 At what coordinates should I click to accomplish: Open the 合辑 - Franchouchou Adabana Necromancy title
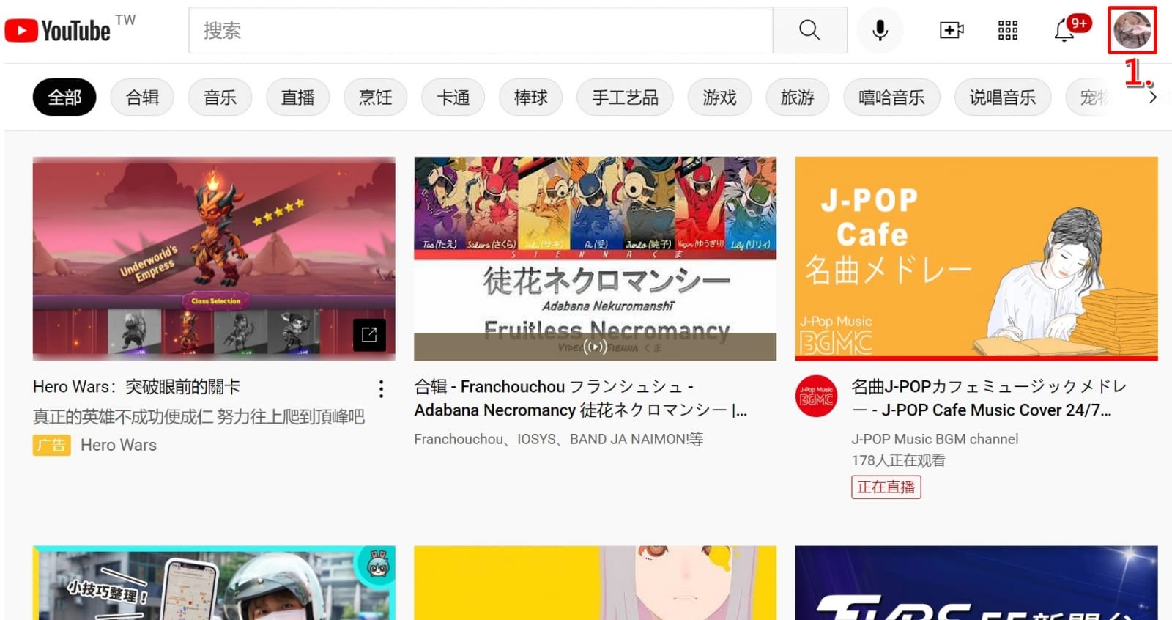point(581,399)
